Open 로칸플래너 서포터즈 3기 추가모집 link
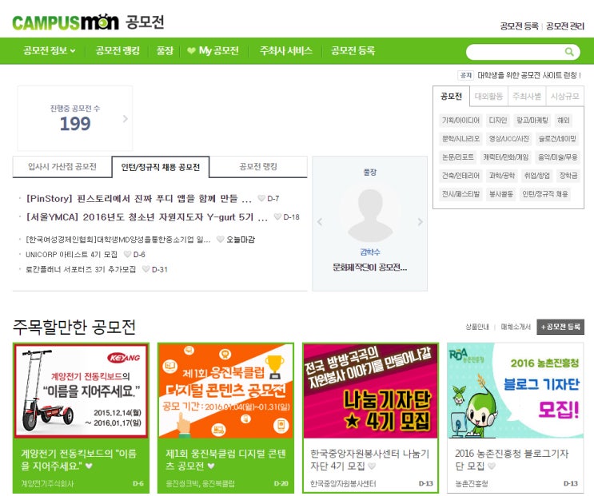 [80, 269]
